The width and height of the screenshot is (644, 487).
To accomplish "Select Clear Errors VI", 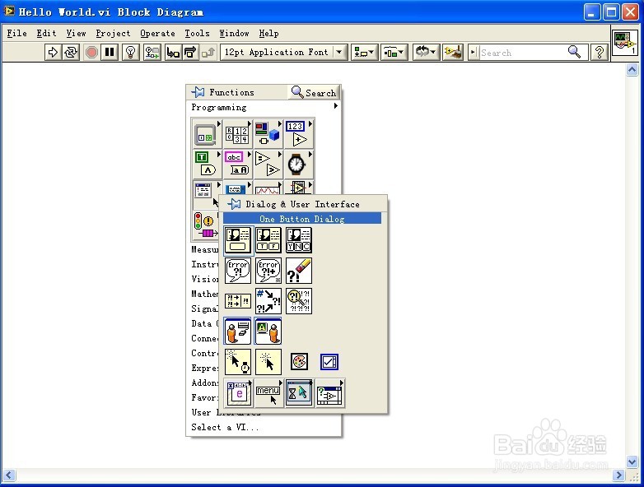I will [299, 271].
